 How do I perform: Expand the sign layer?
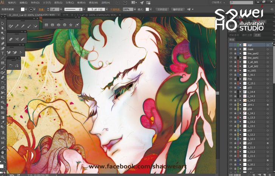(x=240, y=45)
